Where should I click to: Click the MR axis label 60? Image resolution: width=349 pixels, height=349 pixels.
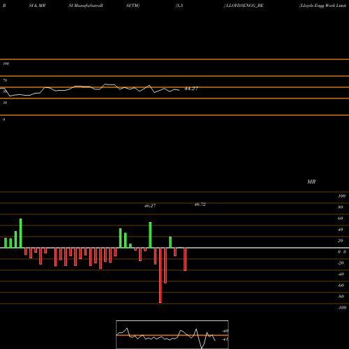tap(341, 218)
